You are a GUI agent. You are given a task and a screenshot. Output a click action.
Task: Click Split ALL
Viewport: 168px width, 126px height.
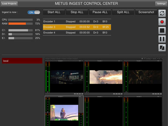[x=123, y=12]
